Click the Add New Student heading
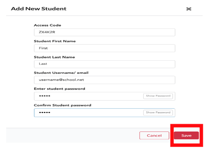Image resolution: width=210 pixels, height=156 pixels. coord(39,9)
